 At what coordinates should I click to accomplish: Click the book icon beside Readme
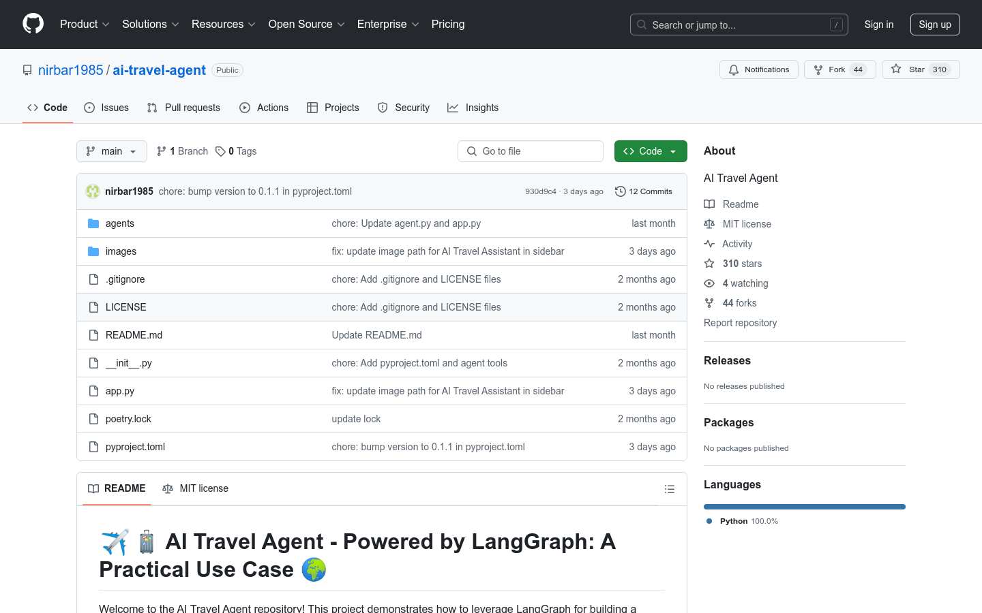(709, 204)
